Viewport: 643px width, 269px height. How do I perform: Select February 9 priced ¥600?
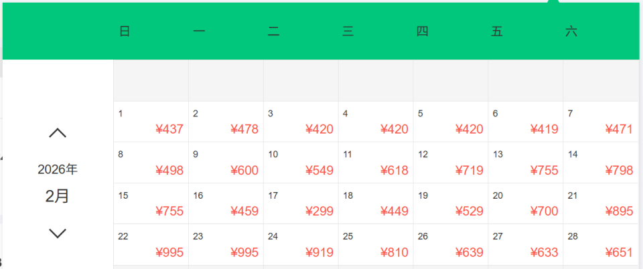point(226,163)
